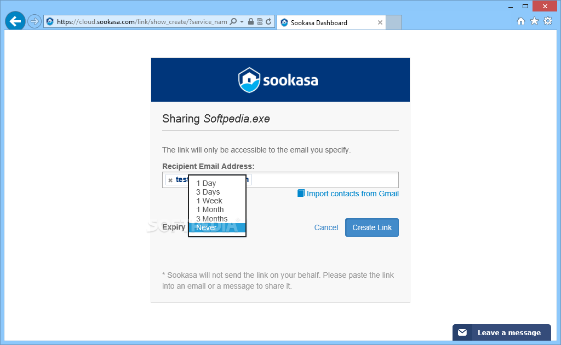This screenshot has width=561, height=345.
Task: Open favorites star icon
Action: pyautogui.click(x=534, y=21)
